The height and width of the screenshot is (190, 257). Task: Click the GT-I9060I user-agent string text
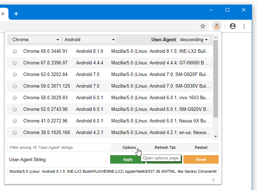point(159,63)
